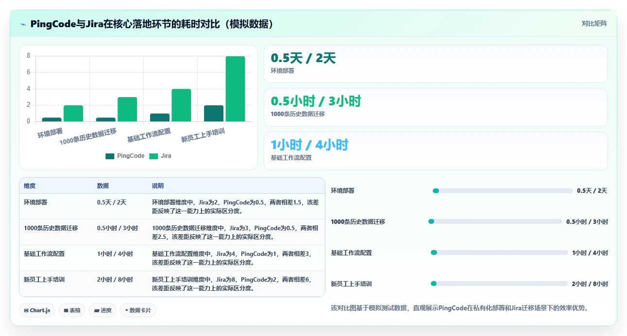Click the description text for the 环境部署 row

coord(236,206)
